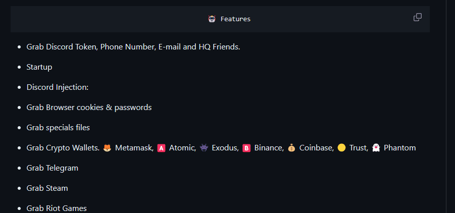
Task: Click the Grab Browser cookies & passwords line
Action: point(89,108)
